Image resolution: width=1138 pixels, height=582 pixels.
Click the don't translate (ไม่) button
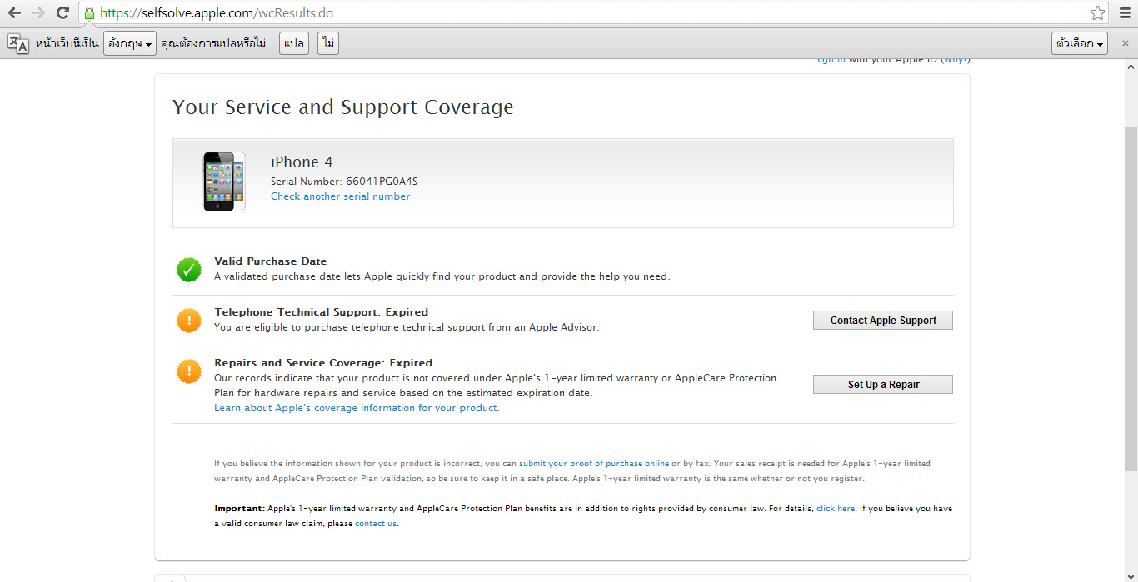(x=328, y=44)
